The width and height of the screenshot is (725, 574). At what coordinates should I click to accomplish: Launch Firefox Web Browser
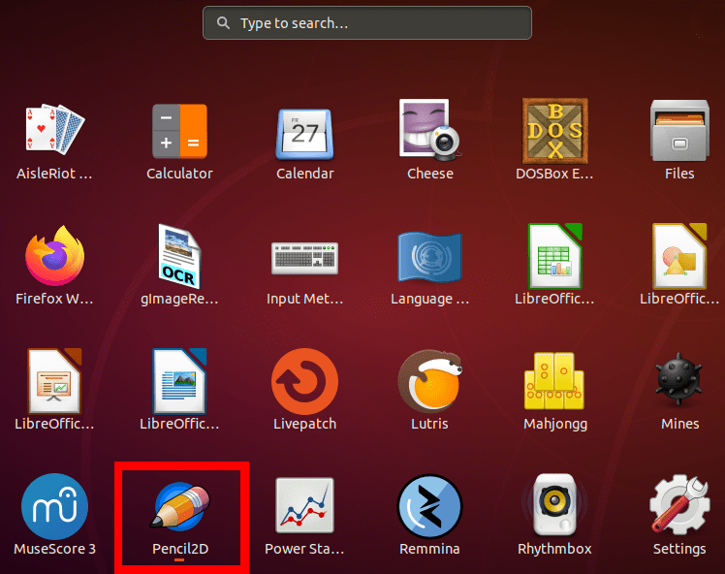click(55, 255)
